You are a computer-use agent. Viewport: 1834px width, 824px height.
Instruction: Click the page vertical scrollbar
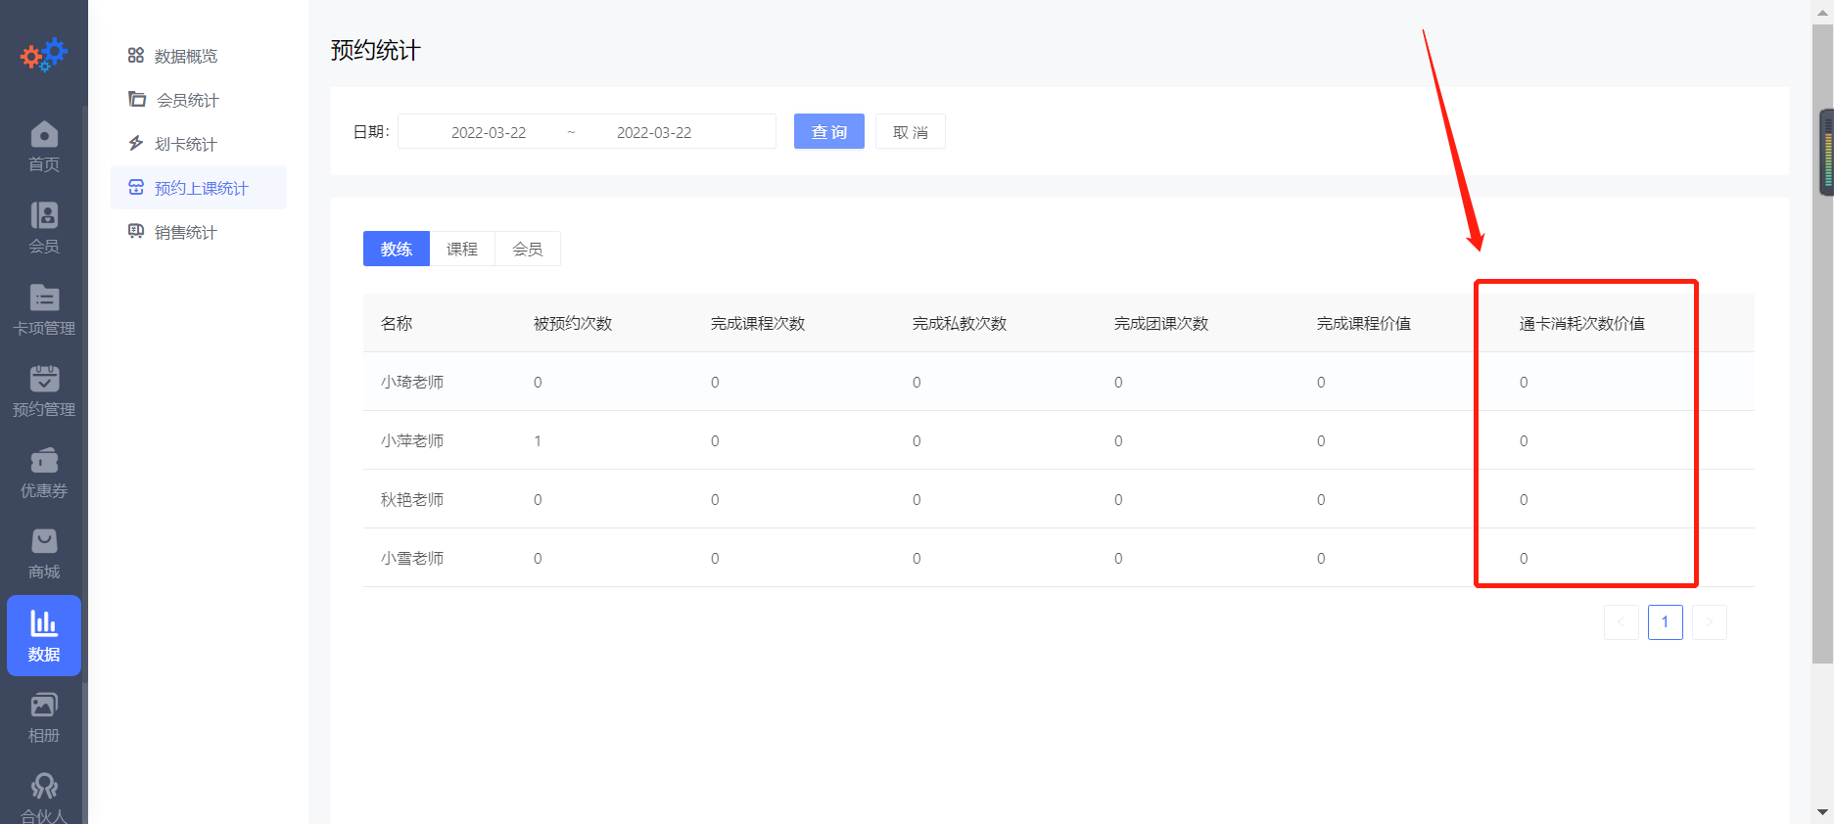tap(1822, 391)
